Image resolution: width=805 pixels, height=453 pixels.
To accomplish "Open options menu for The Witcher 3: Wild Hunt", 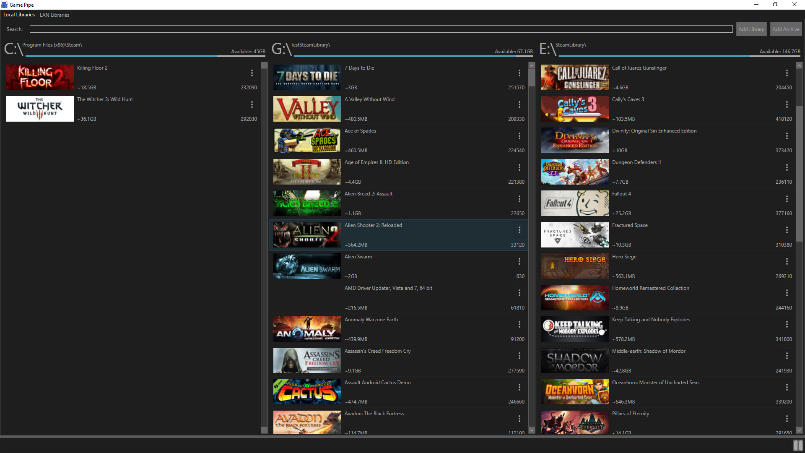I will coord(252,104).
